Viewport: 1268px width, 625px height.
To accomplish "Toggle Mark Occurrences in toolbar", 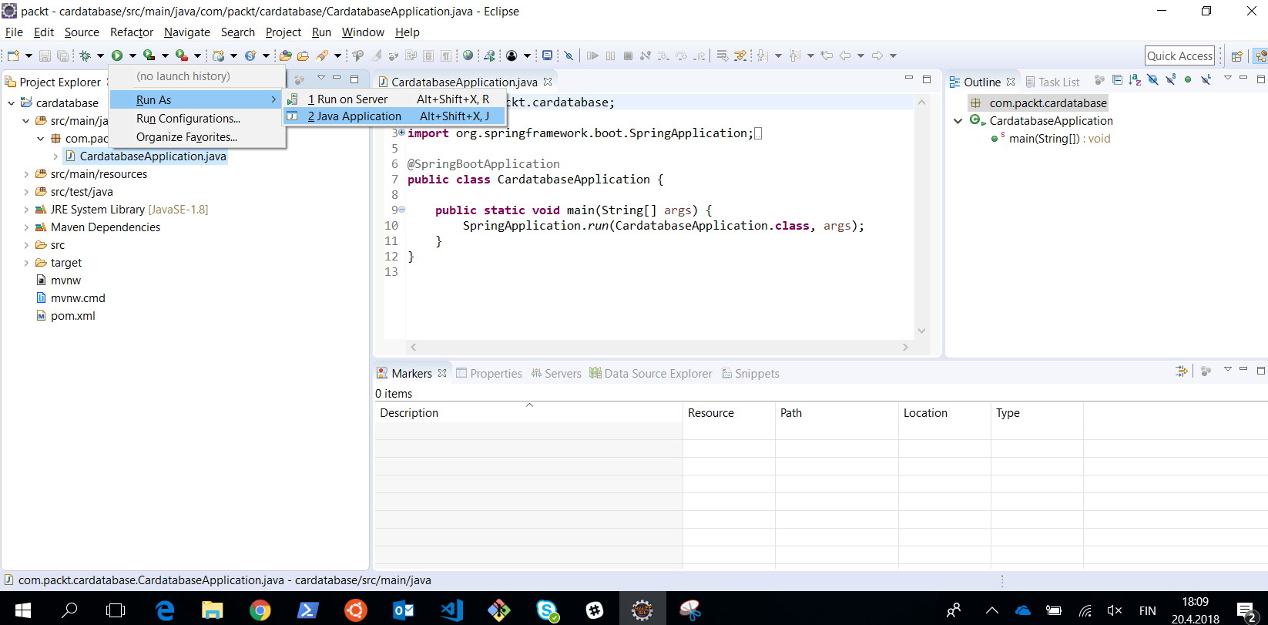I will 377,55.
